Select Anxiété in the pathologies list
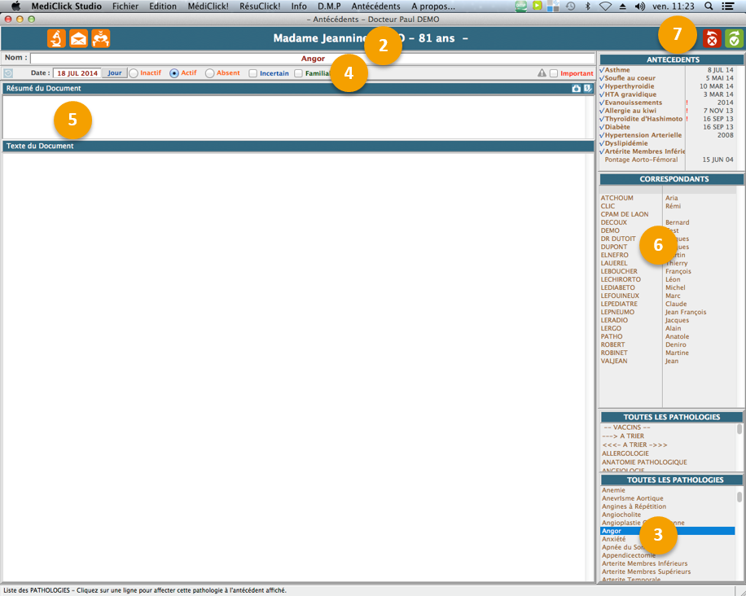 (x=614, y=539)
